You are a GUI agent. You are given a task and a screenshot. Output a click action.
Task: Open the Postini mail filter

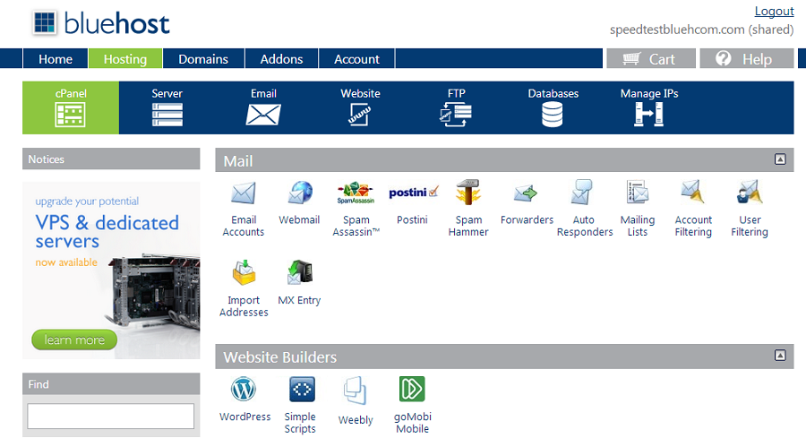413,202
